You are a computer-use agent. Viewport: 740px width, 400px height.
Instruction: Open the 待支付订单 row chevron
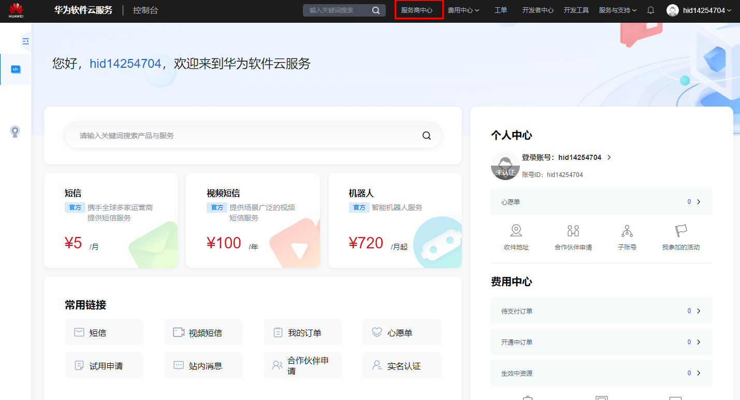[x=699, y=311]
